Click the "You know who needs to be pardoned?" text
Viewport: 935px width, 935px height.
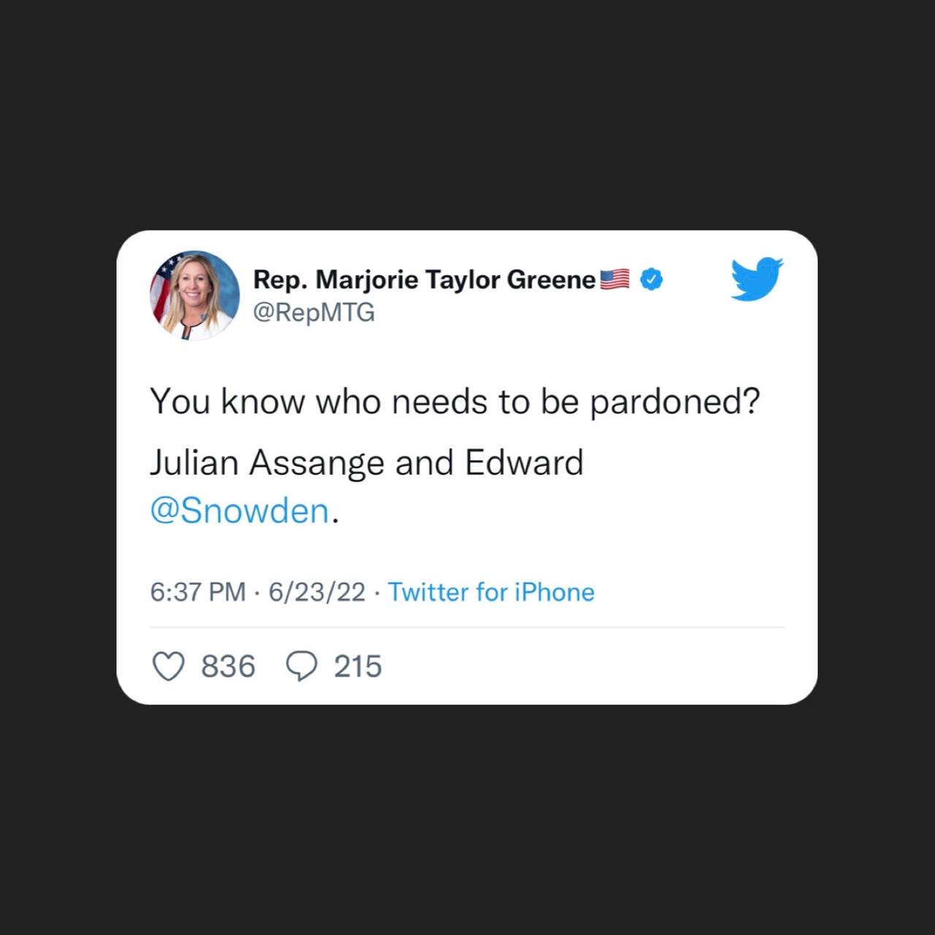click(454, 402)
